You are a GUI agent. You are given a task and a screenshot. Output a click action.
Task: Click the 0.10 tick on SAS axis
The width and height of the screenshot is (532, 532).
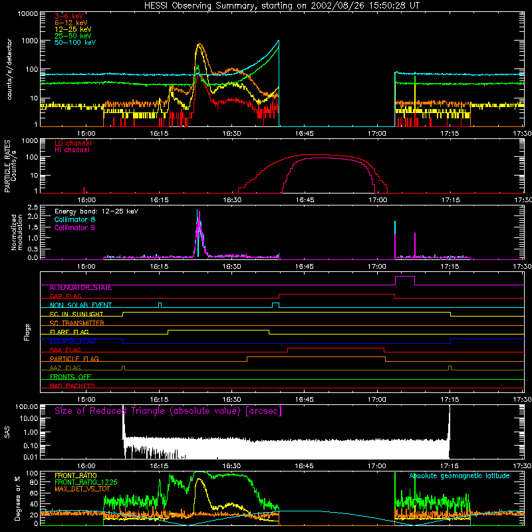coord(31,446)
